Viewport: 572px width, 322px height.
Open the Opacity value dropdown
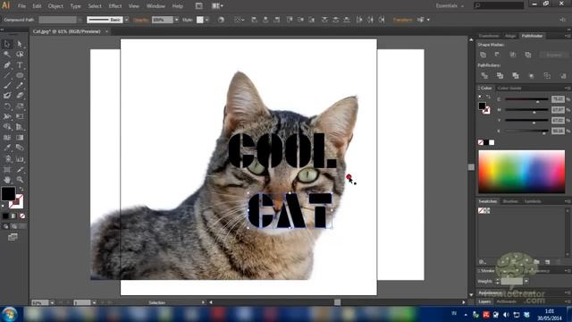tap(177, 20)
